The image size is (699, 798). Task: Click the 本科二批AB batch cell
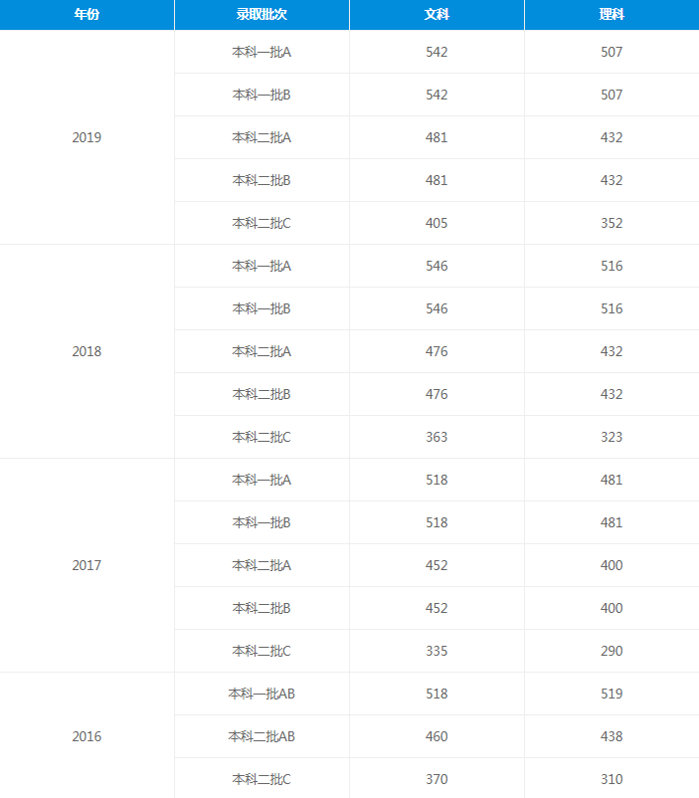pyautogui.click(x=262, y=736)
